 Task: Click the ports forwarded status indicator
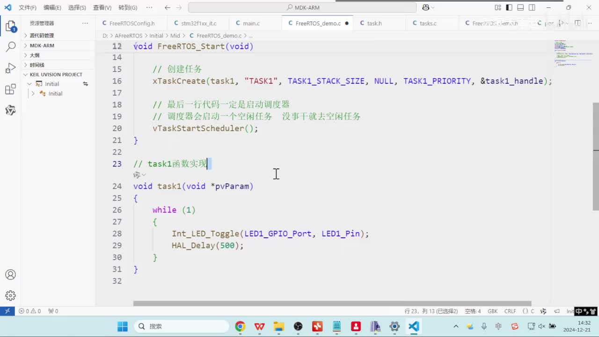click(53, 311)
